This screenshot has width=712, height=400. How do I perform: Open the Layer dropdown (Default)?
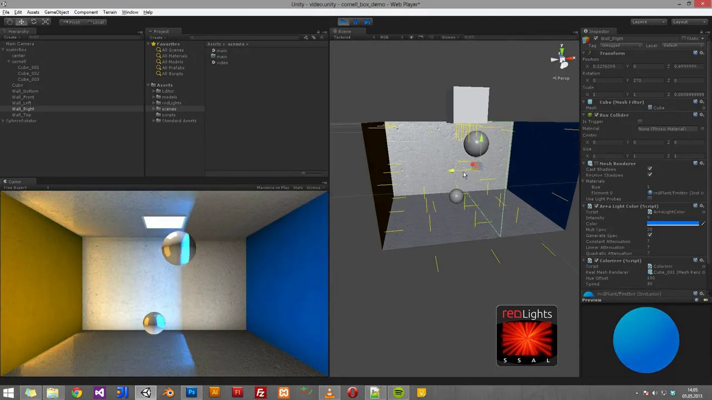pyautogui.click(x=682, y=46)
